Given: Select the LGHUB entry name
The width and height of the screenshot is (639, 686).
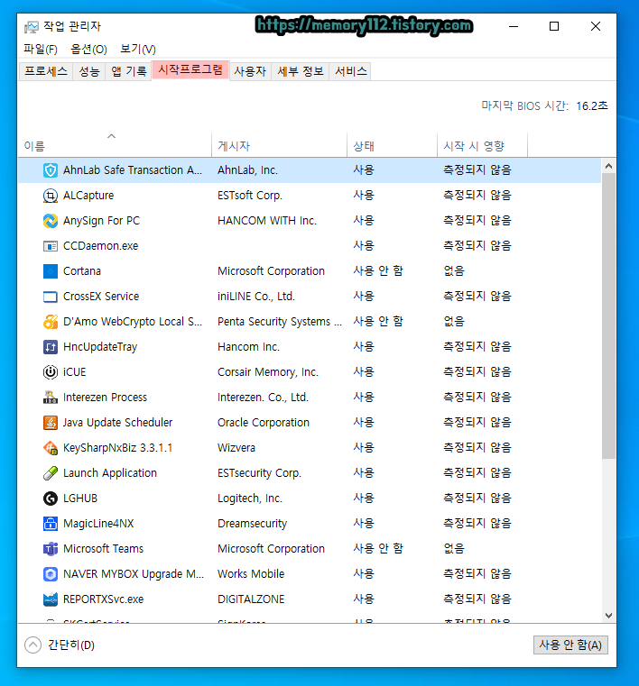Looking at the screenshot, I should click(x=80, y=498).
